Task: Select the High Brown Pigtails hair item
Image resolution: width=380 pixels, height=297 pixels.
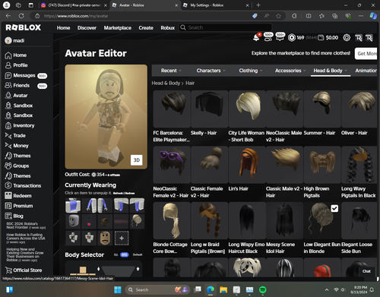Action: [322, 172]
